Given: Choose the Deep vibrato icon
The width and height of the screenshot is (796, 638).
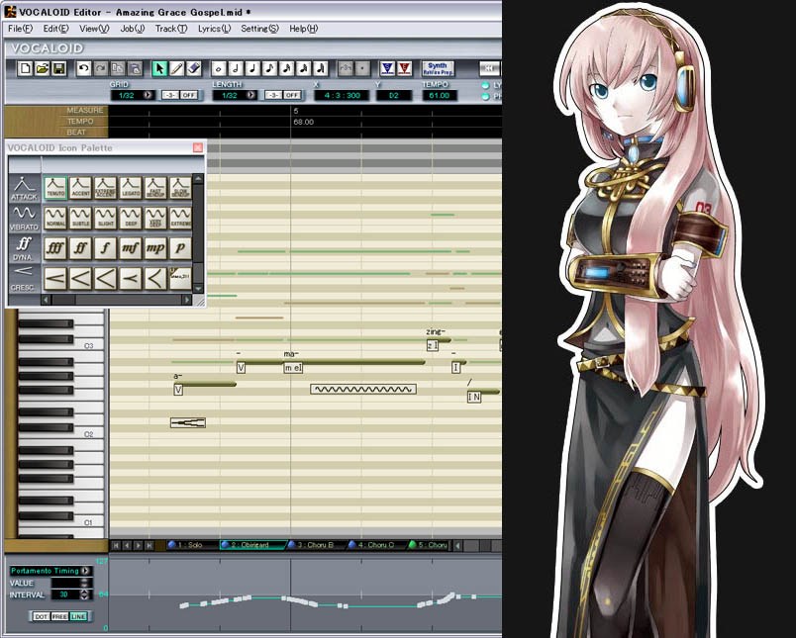Looking at the screenshot, I should click(x=131, y=218).
